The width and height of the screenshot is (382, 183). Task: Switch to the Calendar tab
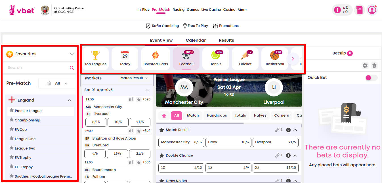coord(196,40)
